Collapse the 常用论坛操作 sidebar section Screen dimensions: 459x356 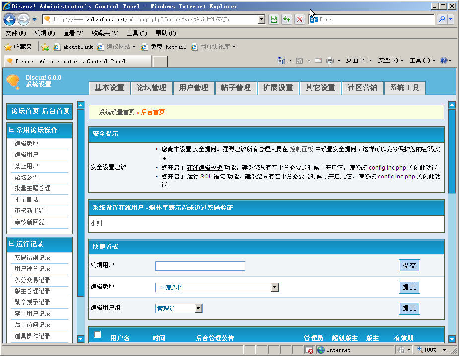(x=12, y=129)
